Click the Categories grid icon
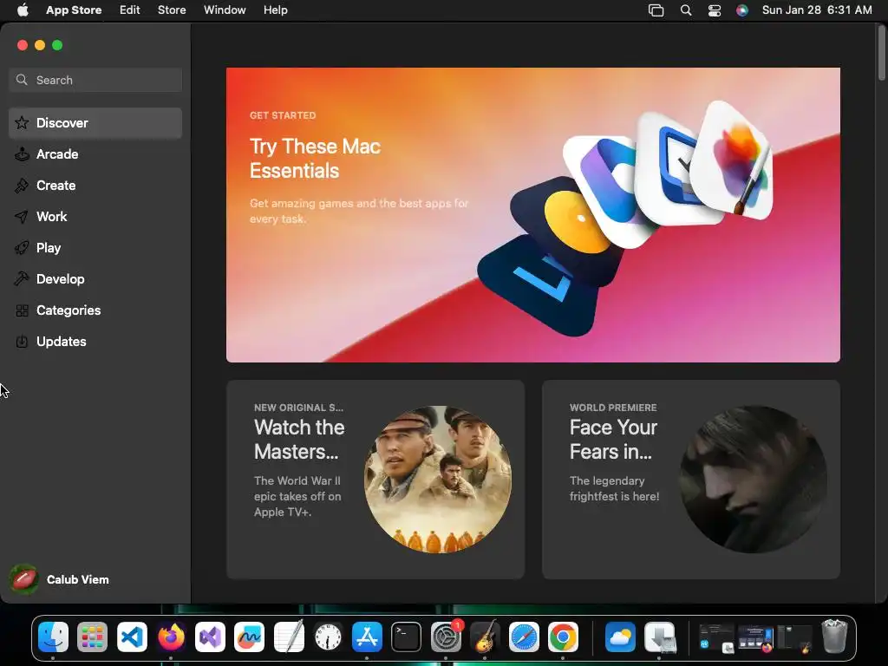Screen dimensions: 888x666 click(22, 310)
